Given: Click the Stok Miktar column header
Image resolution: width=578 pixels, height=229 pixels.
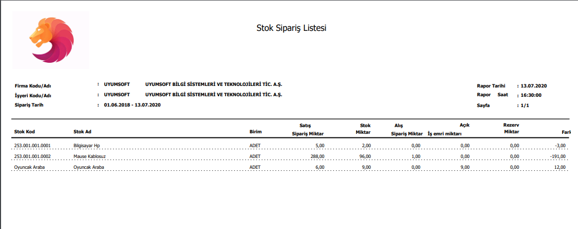Looking at the screenshot, I should [x=365, y=129].
